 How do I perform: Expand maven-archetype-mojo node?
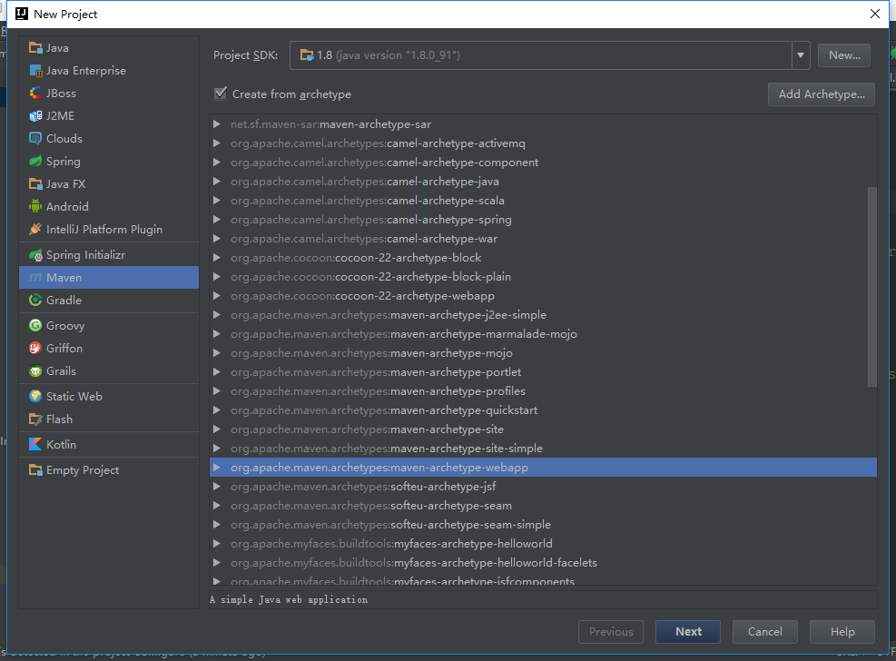click(x=217, y=353)
